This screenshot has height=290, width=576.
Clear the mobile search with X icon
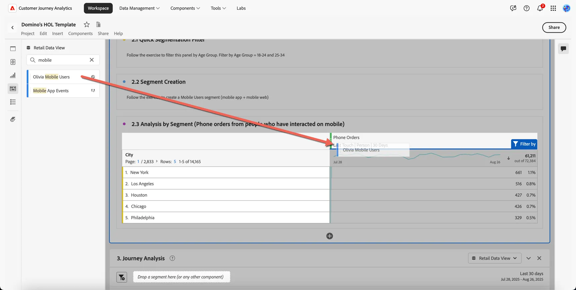click(x=92, y=60)
